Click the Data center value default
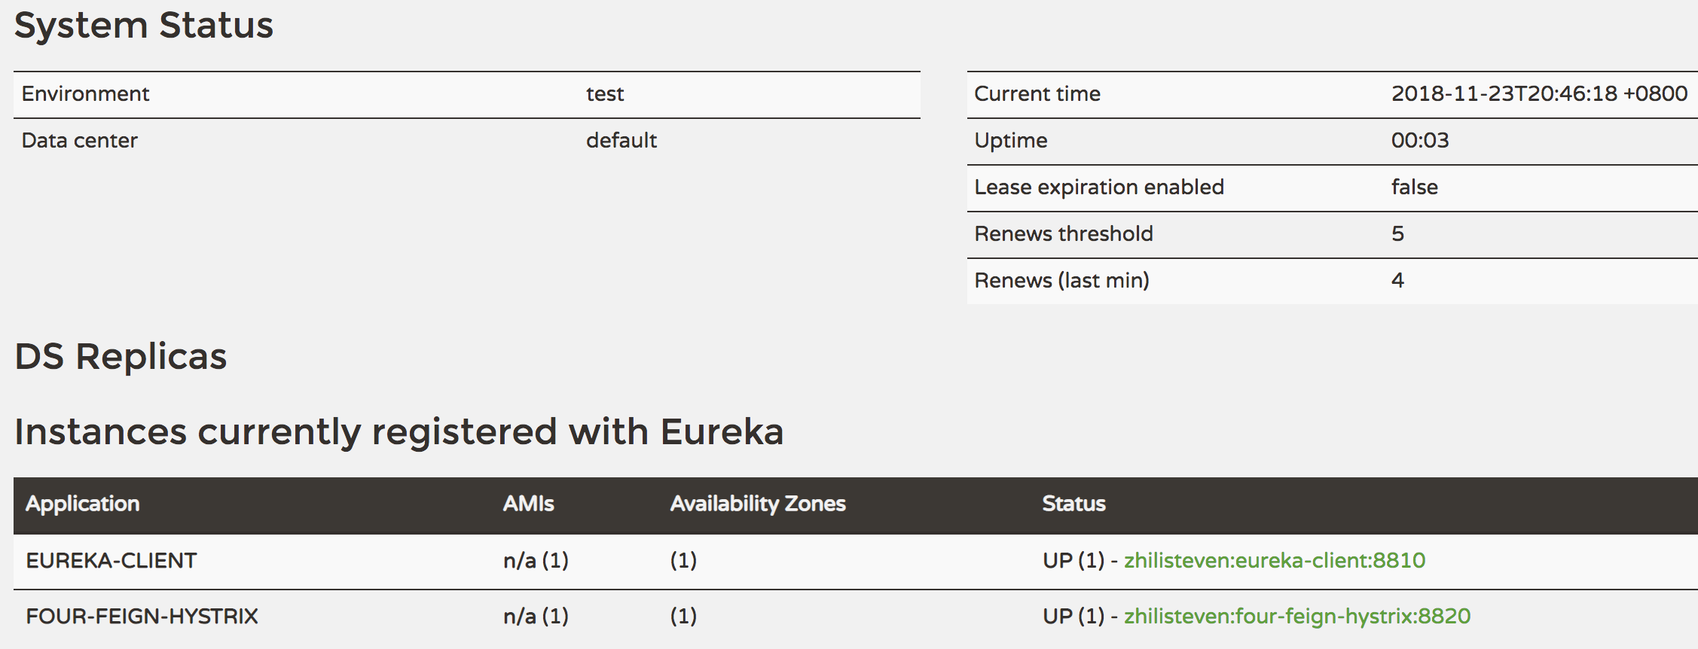This screenshot has width=1698, height=649. pyautogui.click(x=621, y=141)
